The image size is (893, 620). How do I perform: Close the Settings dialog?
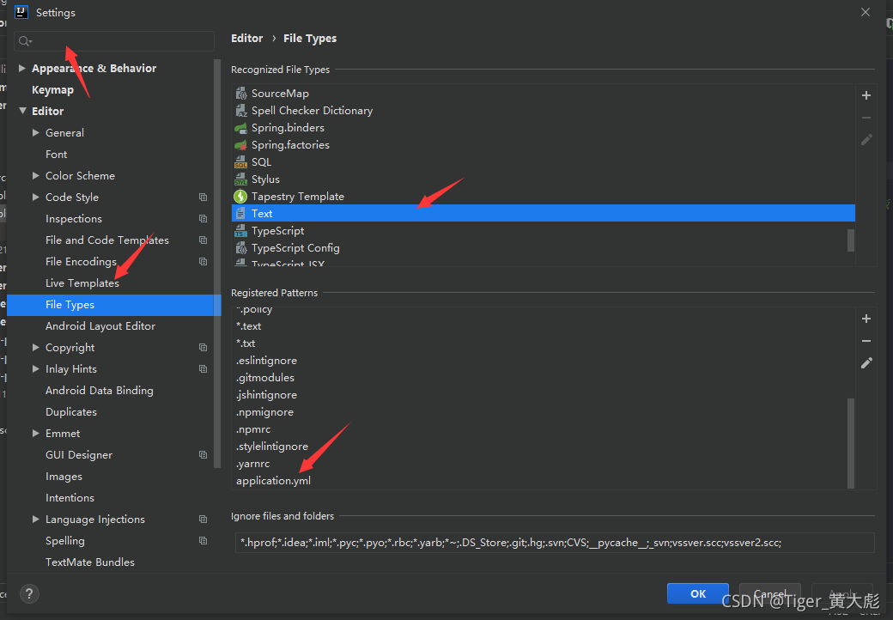pyautogui.click(x=866, y=12)
